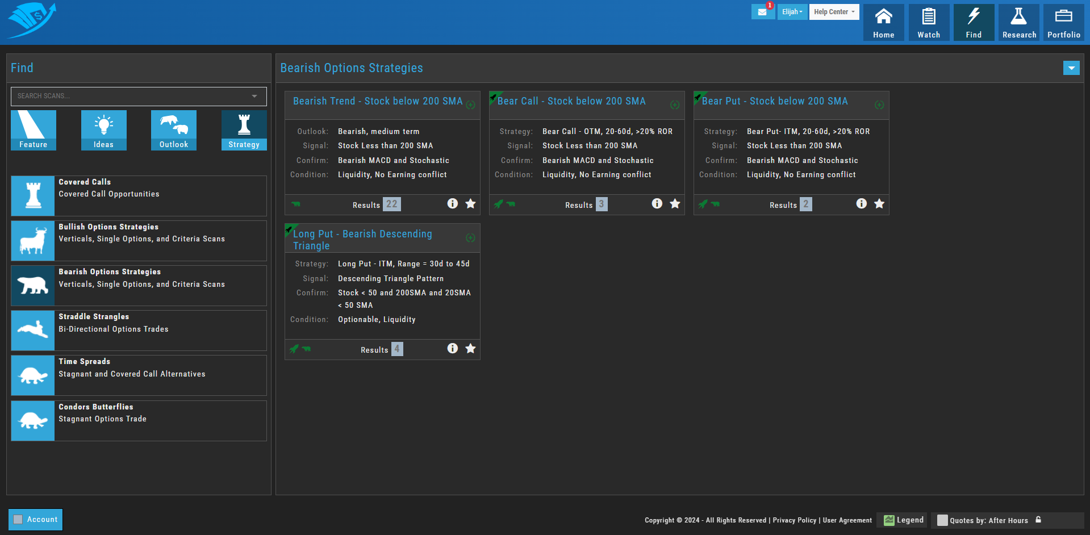
Task: Open the Home navigation icon
Action: click(883, 23)
